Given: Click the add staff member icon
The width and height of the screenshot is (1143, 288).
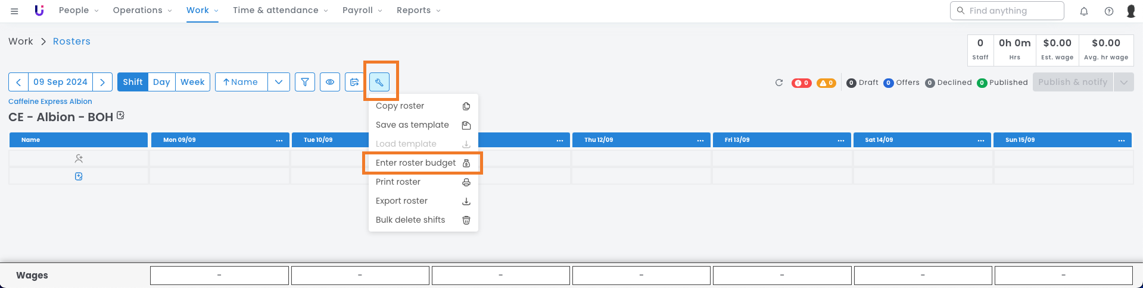Looking at the screenshot, I should (79, 159).
